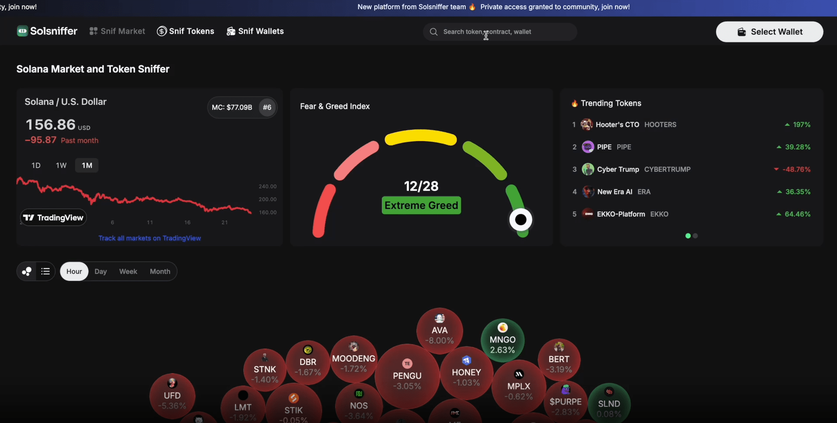This screenshot has height=423, width=837.
Task: Click the PENGU token bubble
Action: [407, 376]
